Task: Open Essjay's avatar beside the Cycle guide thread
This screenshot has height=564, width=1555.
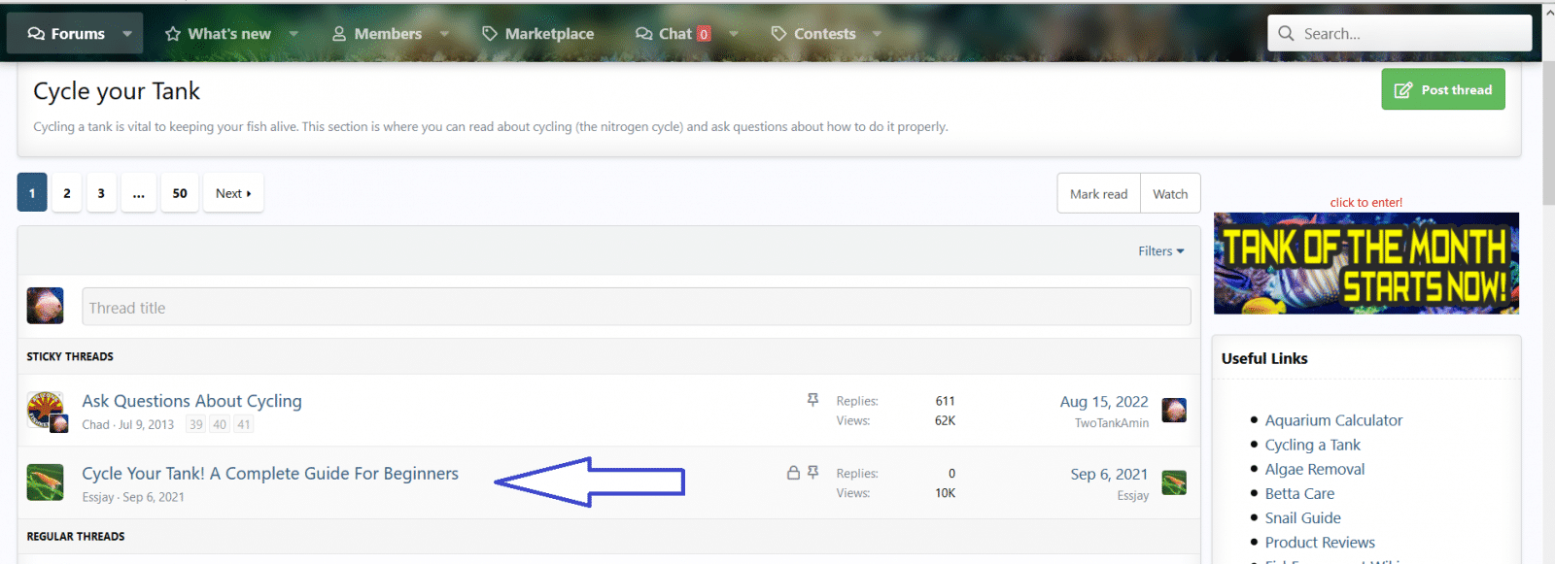Action: (x=45, y=482)
